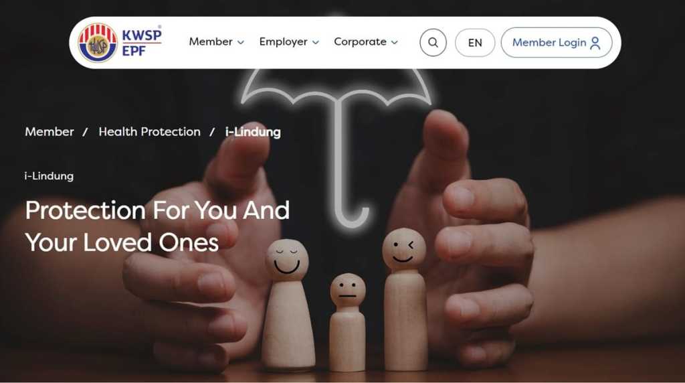Click the person icon in Member Login

coord(595,43)
